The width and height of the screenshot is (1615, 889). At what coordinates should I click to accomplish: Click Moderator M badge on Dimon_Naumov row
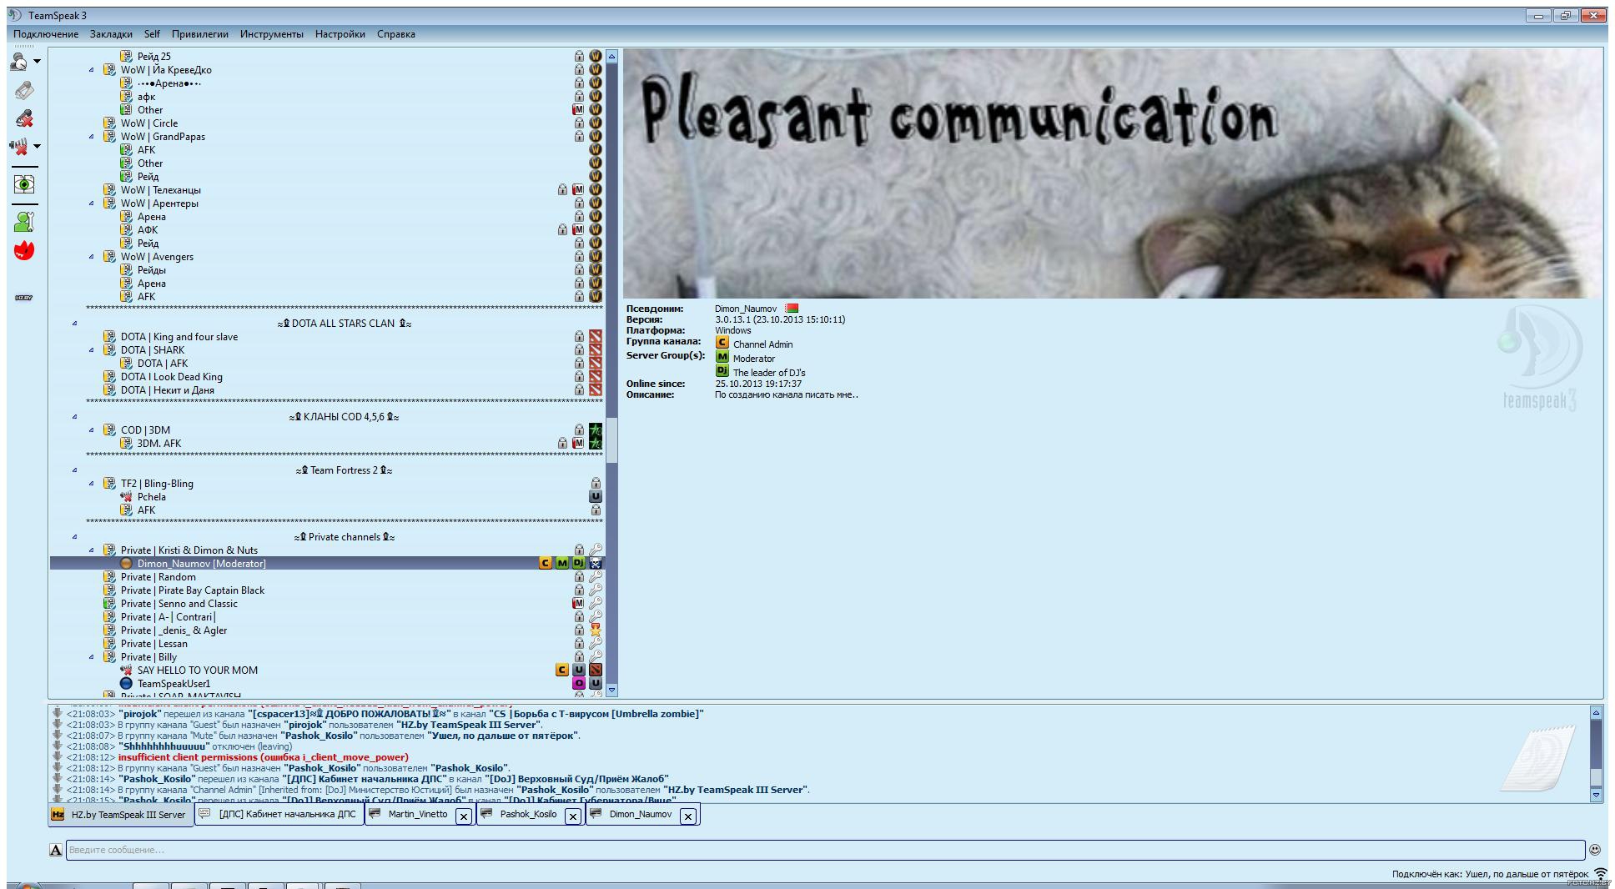tap(562, 564)
